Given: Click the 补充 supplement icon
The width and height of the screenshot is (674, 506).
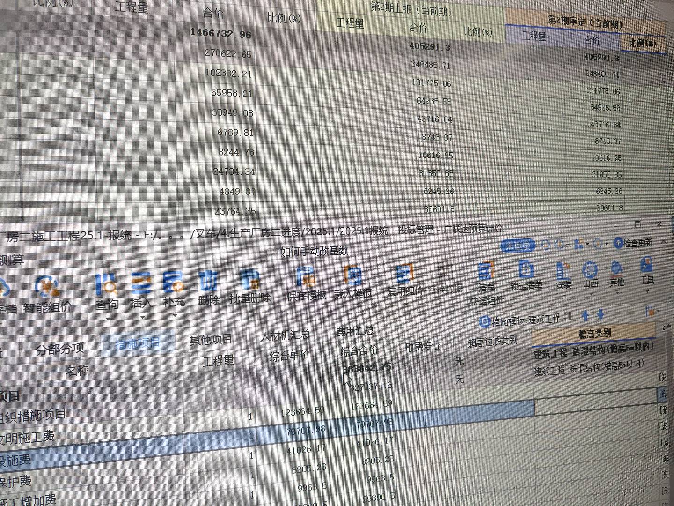Looking at the screenshot, I should coord(173,283).
